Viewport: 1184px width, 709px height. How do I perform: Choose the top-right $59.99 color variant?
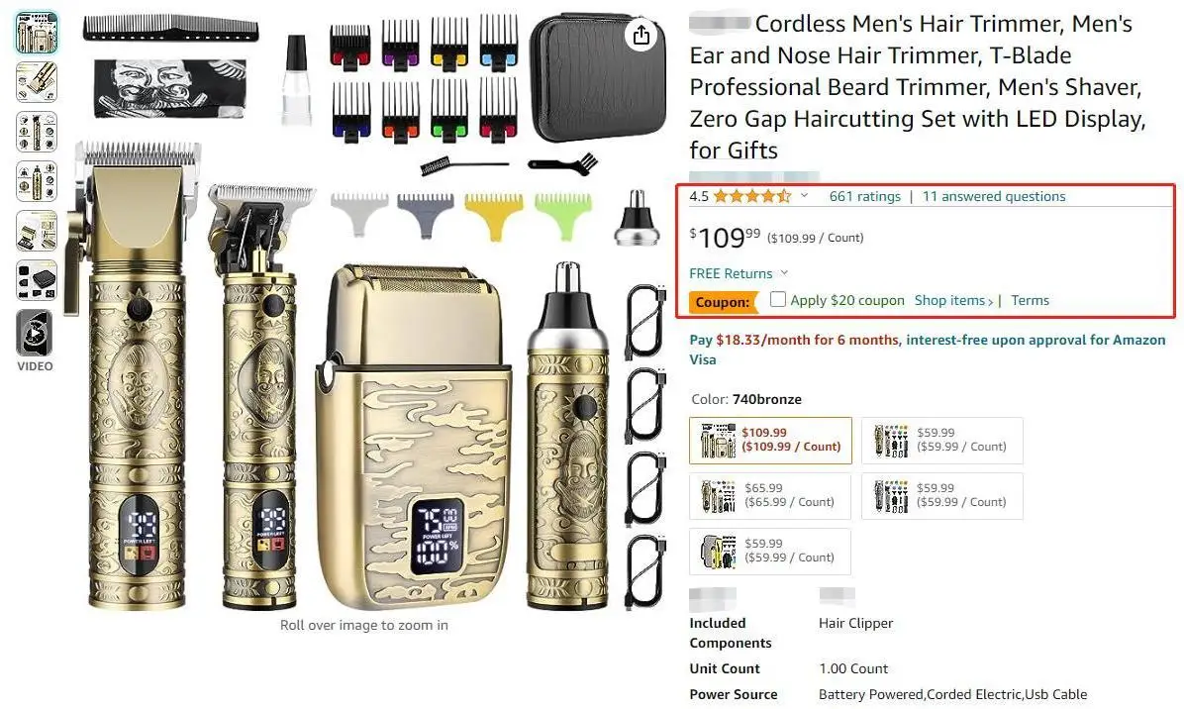[x=942, y=441]
